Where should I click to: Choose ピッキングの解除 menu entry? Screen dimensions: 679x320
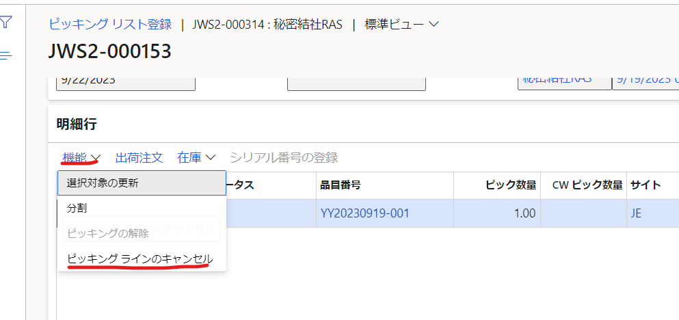[142, 234]
